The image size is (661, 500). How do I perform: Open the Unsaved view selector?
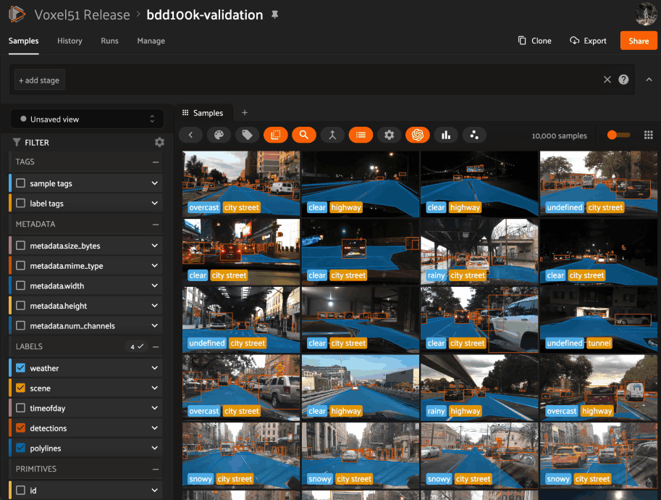pyautogui.click(x=87, y=119)
